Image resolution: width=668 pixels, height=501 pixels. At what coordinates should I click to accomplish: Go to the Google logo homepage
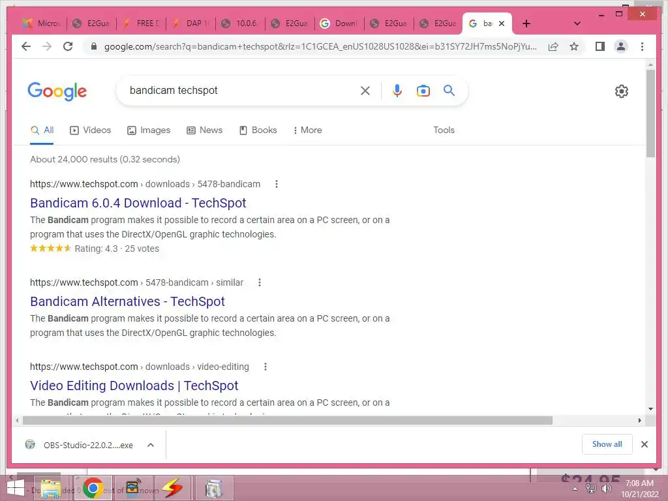point(57,91)
